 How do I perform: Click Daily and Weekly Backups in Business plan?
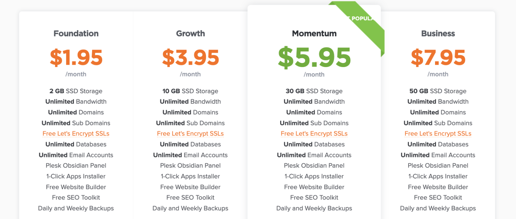(438, 208)
